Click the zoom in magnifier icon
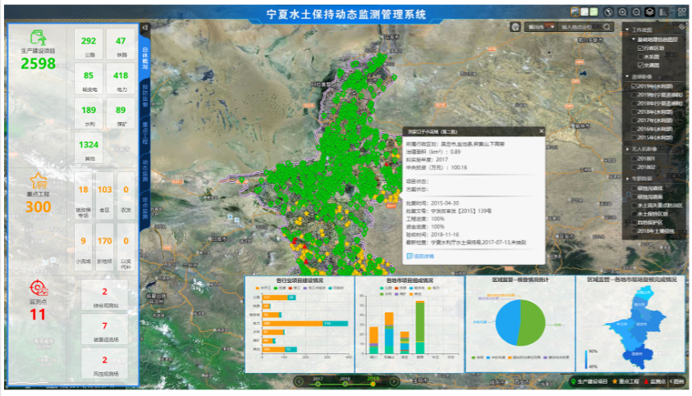 click(623, 12)
